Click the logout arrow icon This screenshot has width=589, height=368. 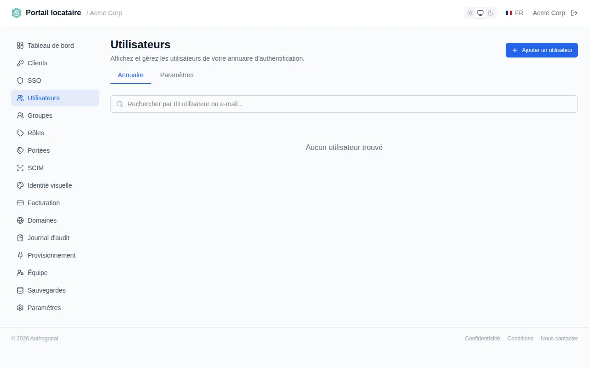click(574, 13)
